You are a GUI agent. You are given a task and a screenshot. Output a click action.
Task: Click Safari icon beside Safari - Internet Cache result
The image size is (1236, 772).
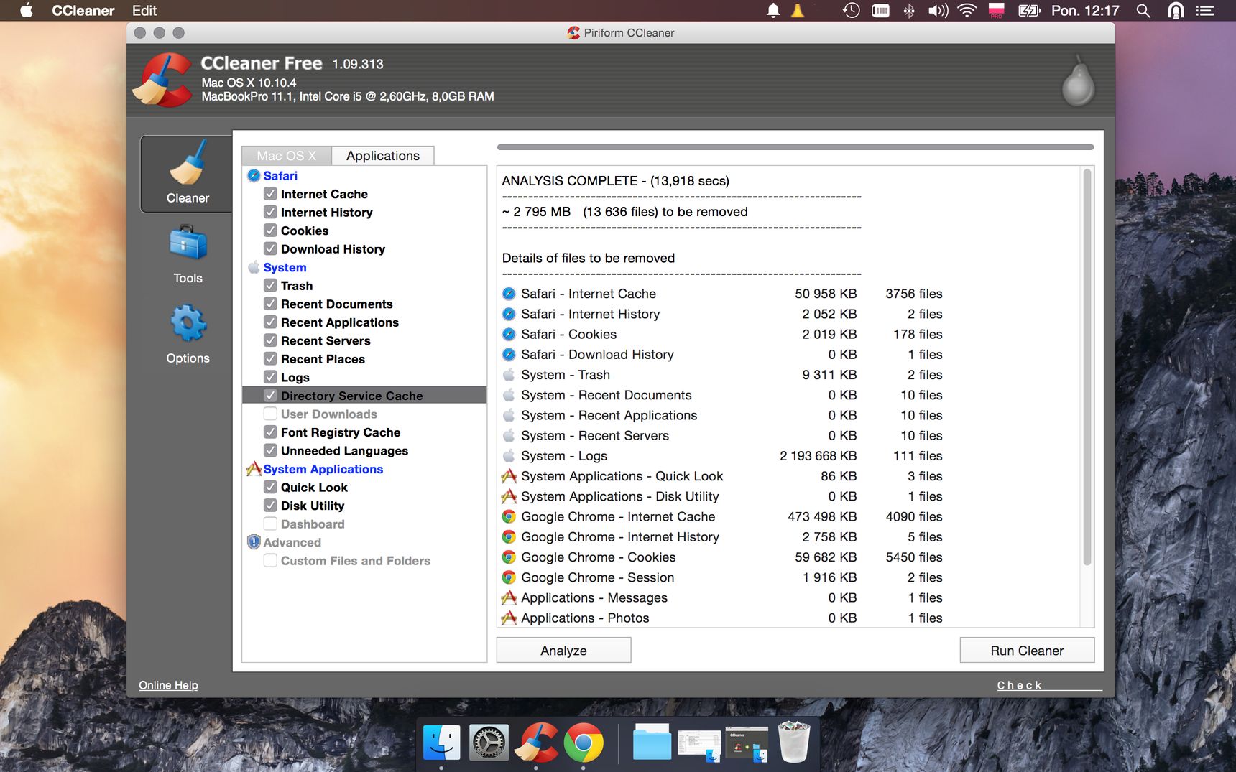point(509,294)
